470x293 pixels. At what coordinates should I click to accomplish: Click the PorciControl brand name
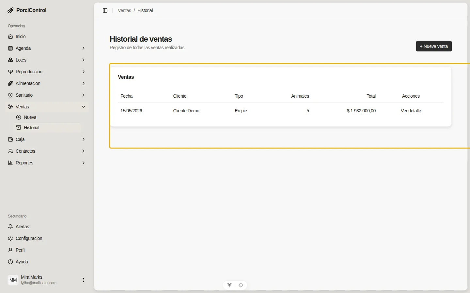(x=31, y=10)
